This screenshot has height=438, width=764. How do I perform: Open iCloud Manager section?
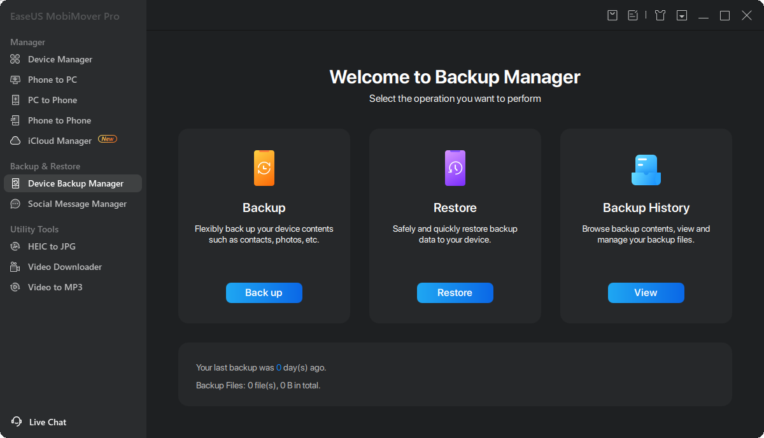(x=60, y=141)
